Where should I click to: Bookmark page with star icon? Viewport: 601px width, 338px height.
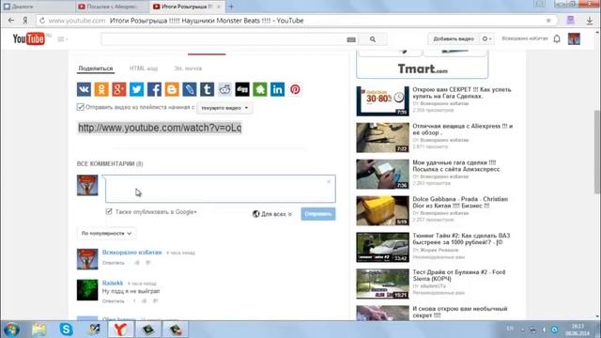click(548, 21)
